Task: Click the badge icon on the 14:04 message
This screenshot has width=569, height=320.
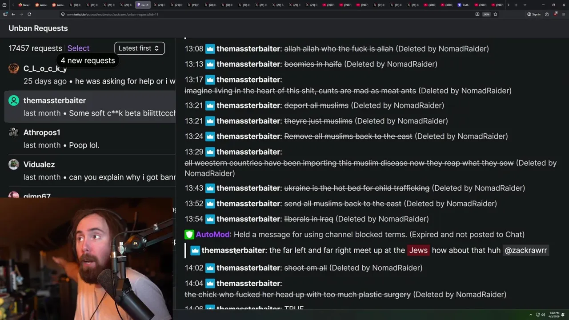Action: point(210,283)
